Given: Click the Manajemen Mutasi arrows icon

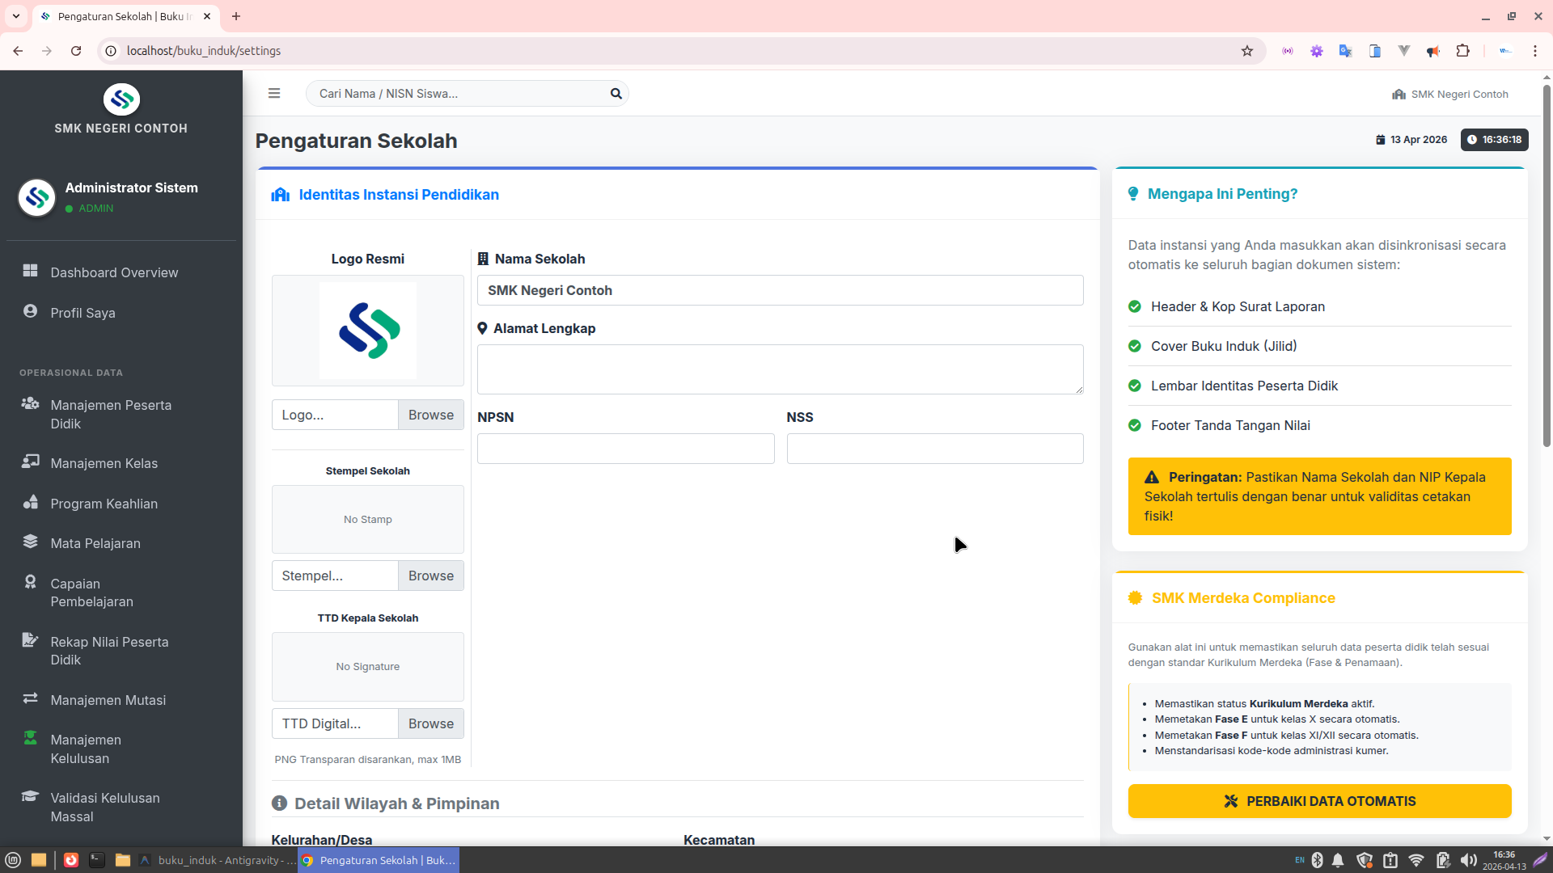Looking at the screenshot, I should point(30,698).
